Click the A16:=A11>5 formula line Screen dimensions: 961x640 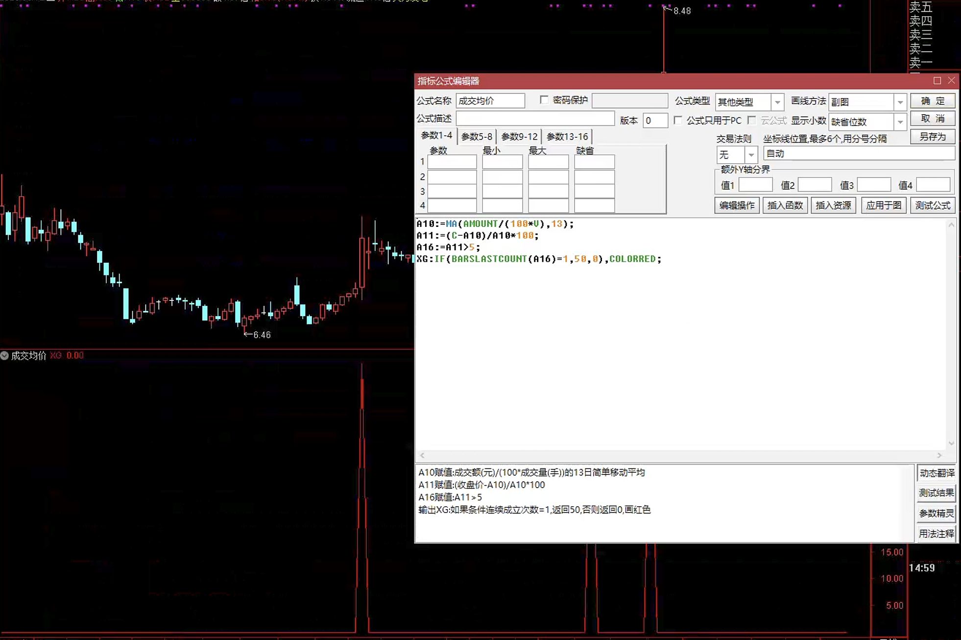click(x=448, y=247)
